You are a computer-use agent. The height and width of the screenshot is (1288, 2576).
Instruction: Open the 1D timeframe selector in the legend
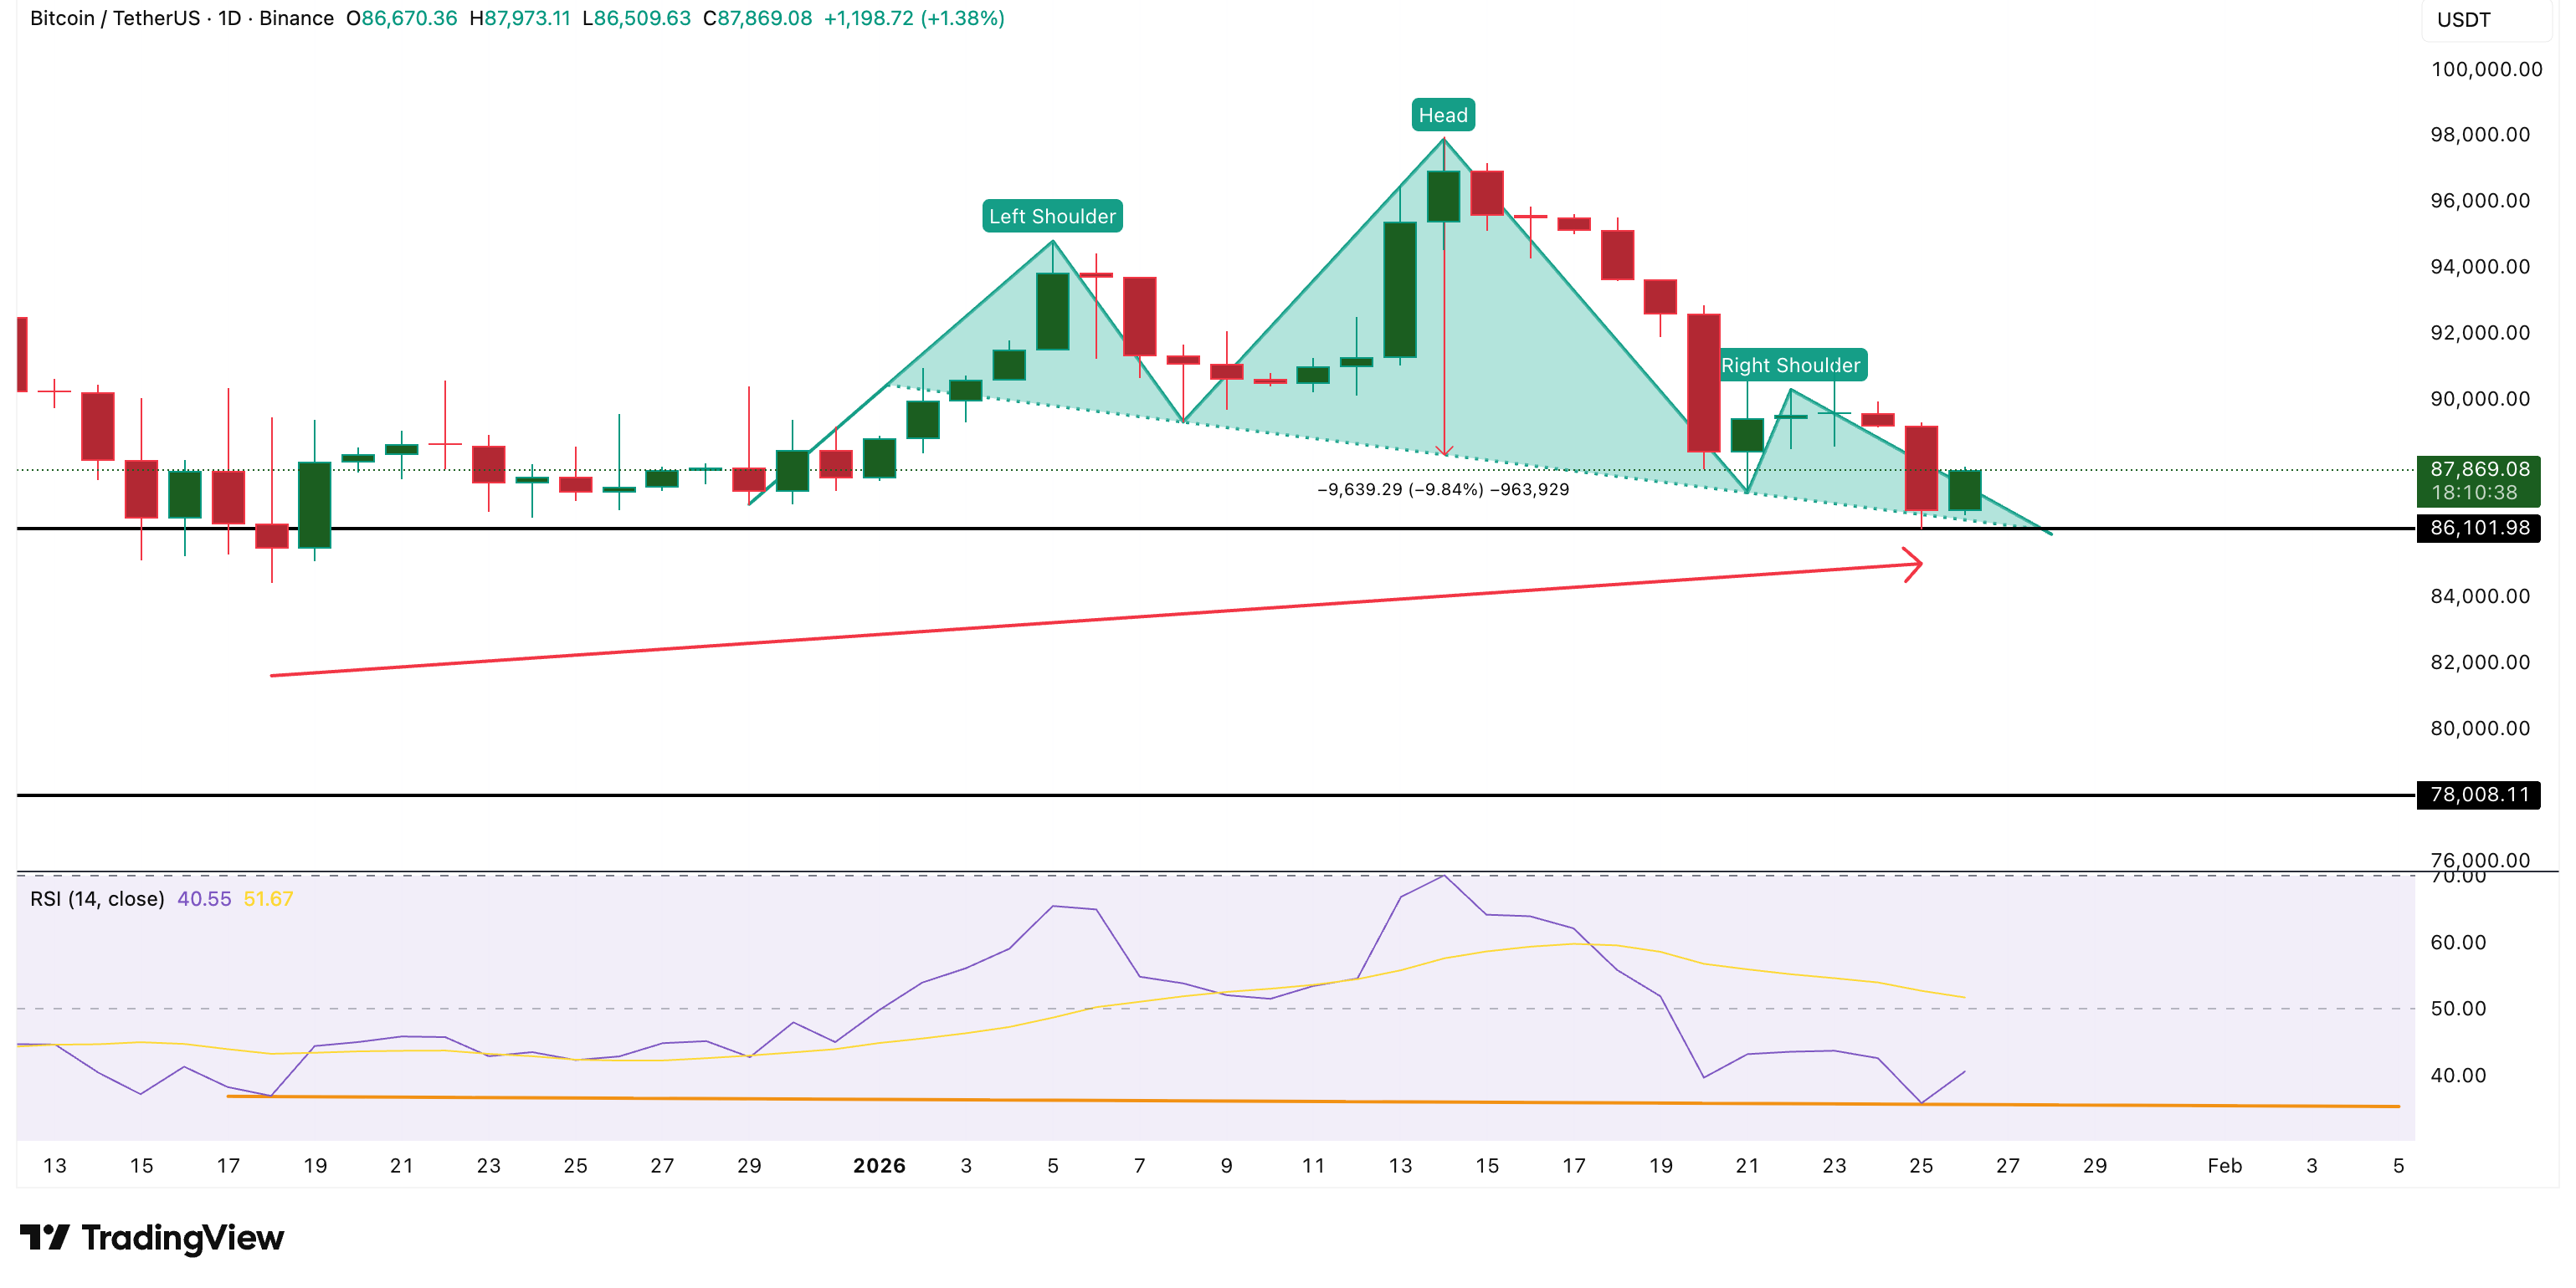pyautogui.click(x=228, y=18)
